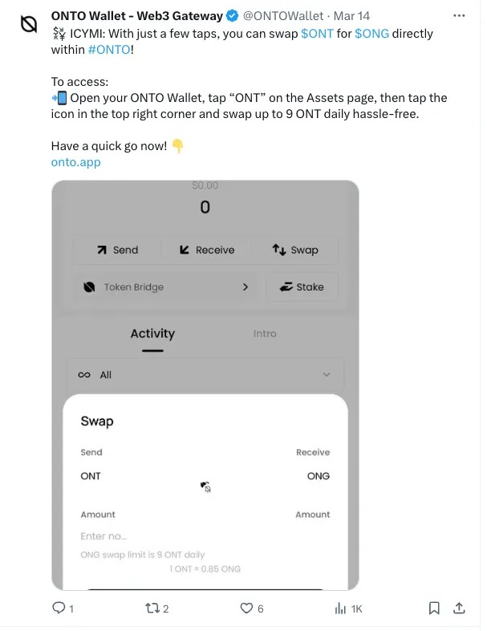This screenshot has height=631, width=487.
Task: Click the verified badge icon
Action: tap(232, 15)
